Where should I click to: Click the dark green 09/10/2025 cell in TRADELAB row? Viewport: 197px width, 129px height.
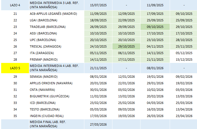155,27
